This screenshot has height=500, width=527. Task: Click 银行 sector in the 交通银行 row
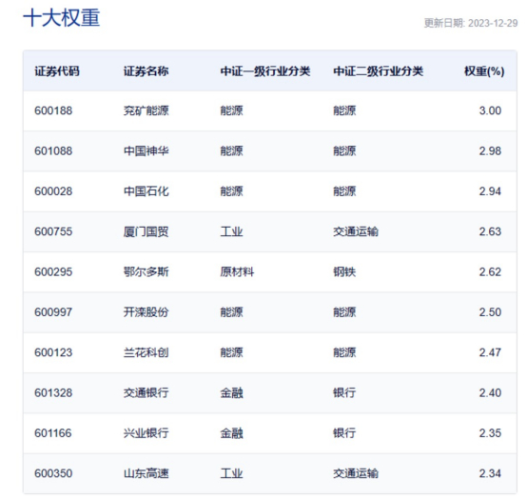click(344, 393)
